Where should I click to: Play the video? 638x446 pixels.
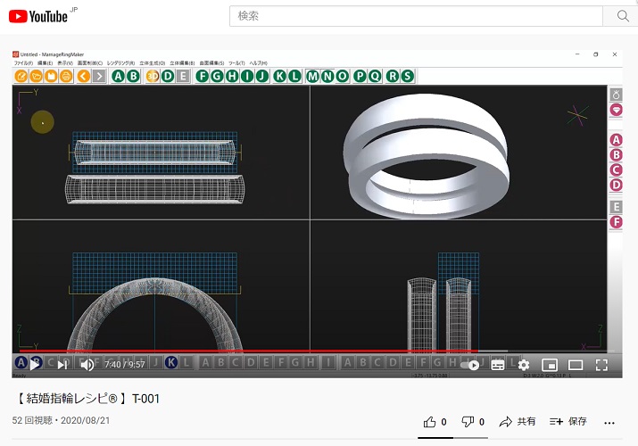click(x=36, y=364)
